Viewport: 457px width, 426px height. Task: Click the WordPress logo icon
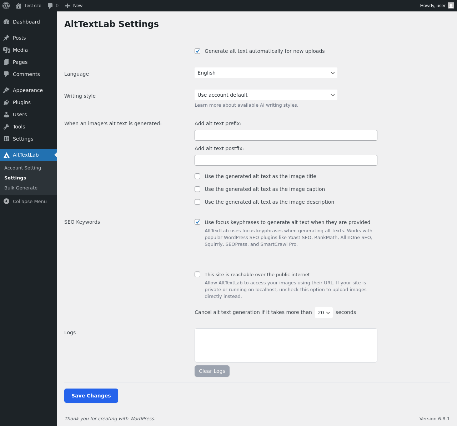point(6,6)
